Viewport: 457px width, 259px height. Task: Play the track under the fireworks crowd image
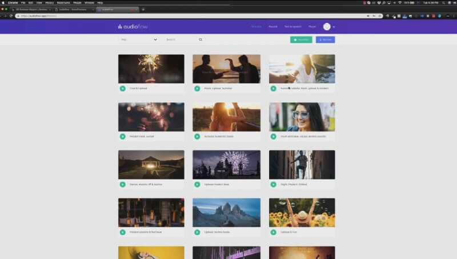pos(197,184)
